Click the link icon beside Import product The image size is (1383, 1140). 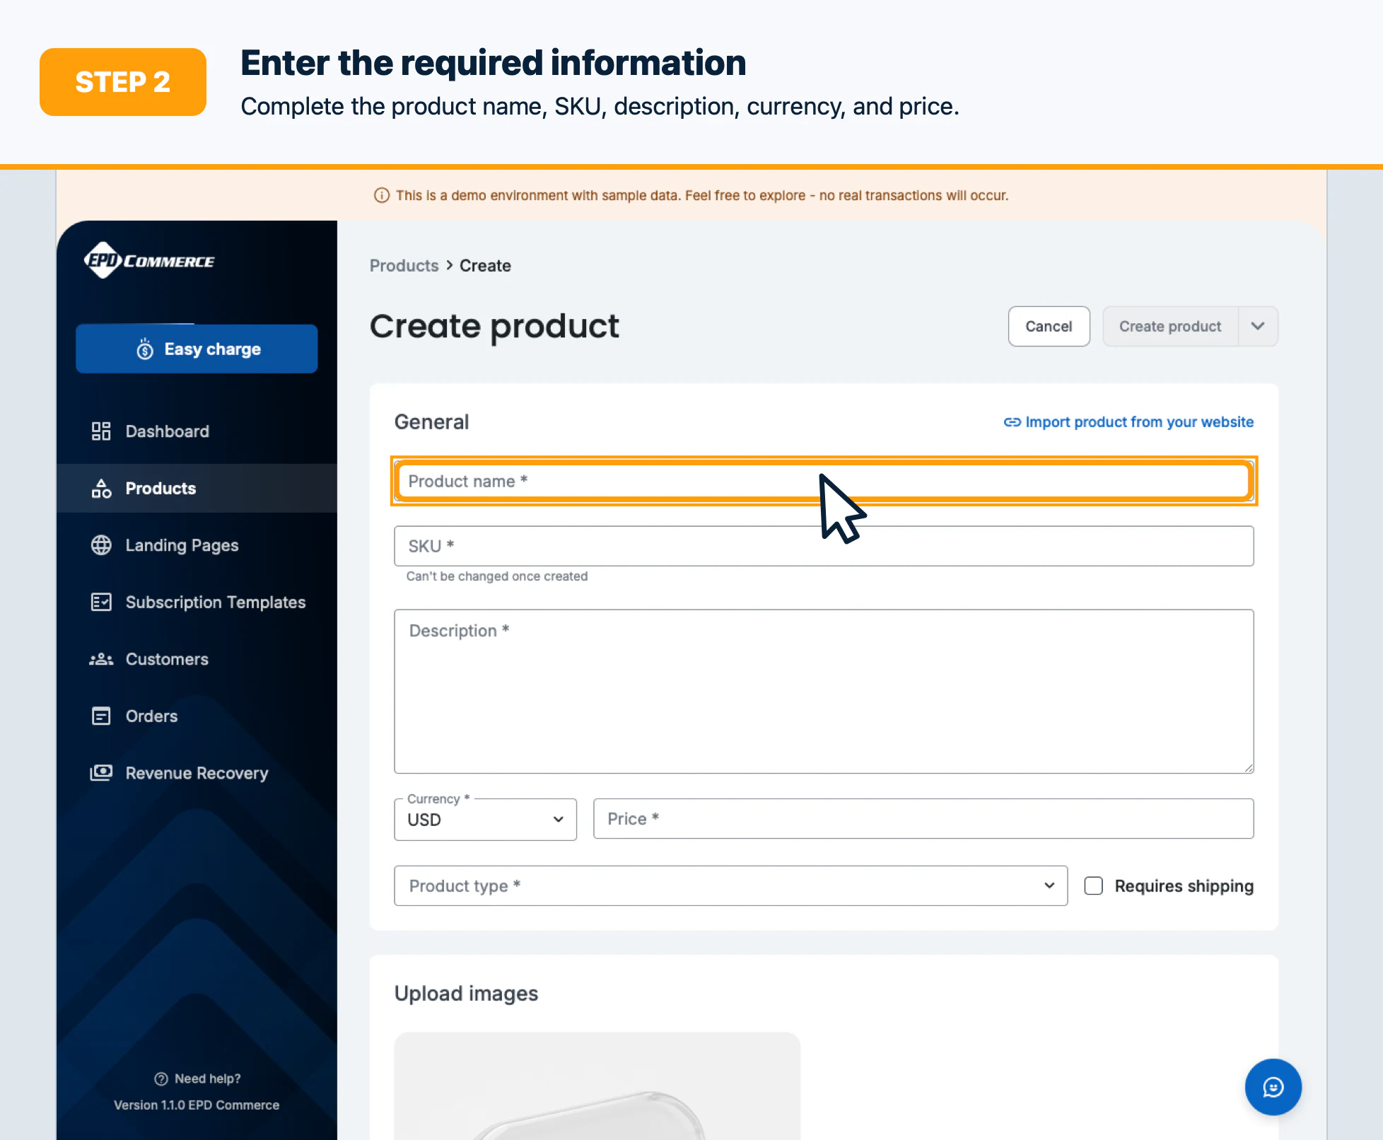(1012, 422)
